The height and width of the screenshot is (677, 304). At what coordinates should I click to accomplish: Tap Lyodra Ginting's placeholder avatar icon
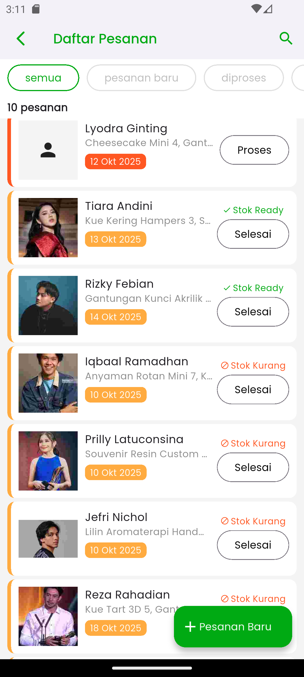(x=48, y=150)
